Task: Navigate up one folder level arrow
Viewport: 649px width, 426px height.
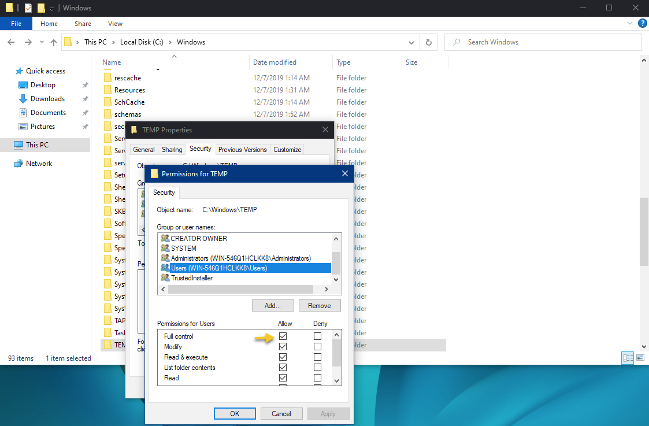Action: coord(53,42)
